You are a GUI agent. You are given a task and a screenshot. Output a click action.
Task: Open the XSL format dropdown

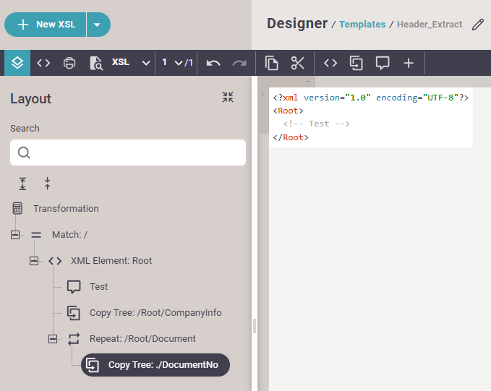tap(131, 63)
